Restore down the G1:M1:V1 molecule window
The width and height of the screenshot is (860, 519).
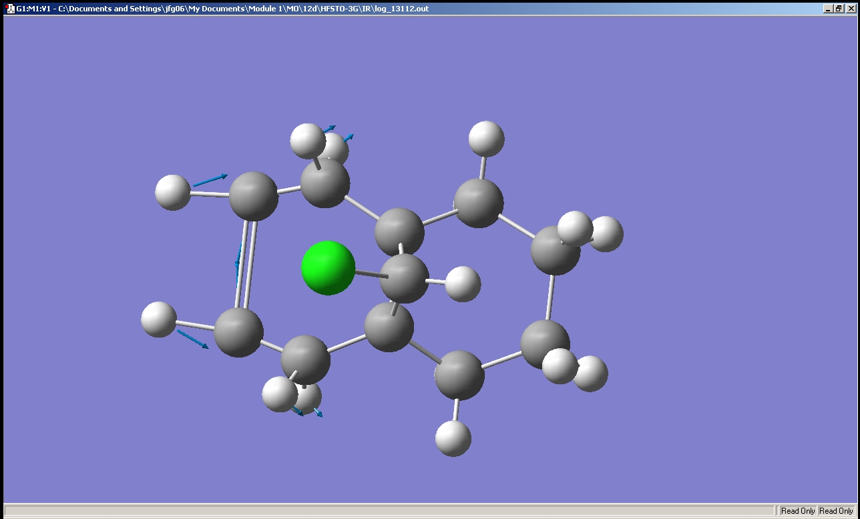click(839, 9)
